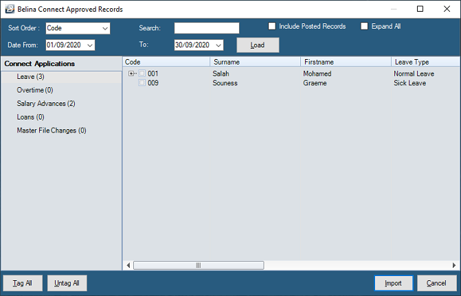The height and width of the screenshot is (296, 461).
Task: Tag the checkbox for record 001
Action: 142,73
